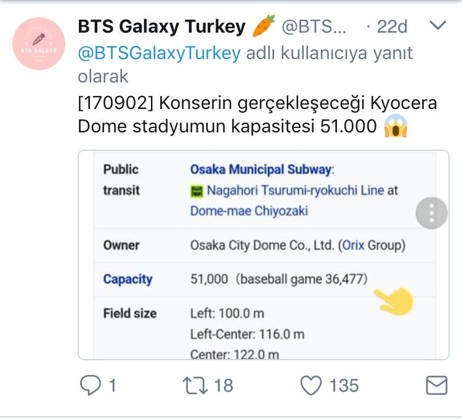Click the reply speech bubble icon
Viewport: 462px width, 420px height.
click(x=90, y=386)
